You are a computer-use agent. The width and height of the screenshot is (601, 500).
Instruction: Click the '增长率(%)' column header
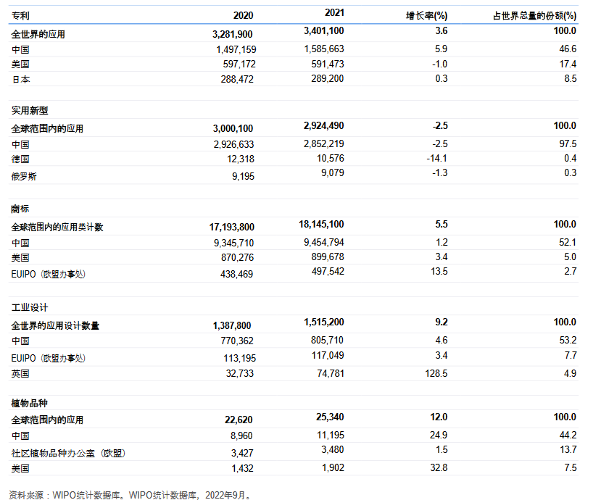pyautogui.click(x=426, y=16)
